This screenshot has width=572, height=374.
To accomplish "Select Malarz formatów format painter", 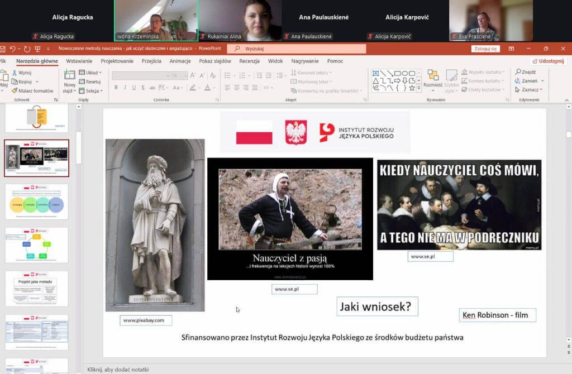I will [x=15, y=90].
